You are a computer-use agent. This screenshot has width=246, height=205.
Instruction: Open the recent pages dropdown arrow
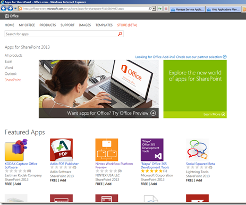(x=15, y=8)
